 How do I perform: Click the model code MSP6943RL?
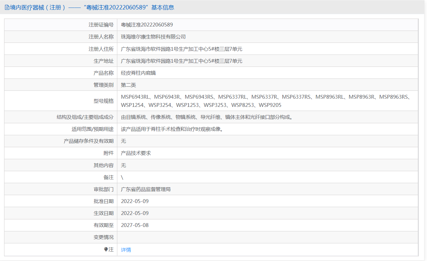click(x=135, y=97)
